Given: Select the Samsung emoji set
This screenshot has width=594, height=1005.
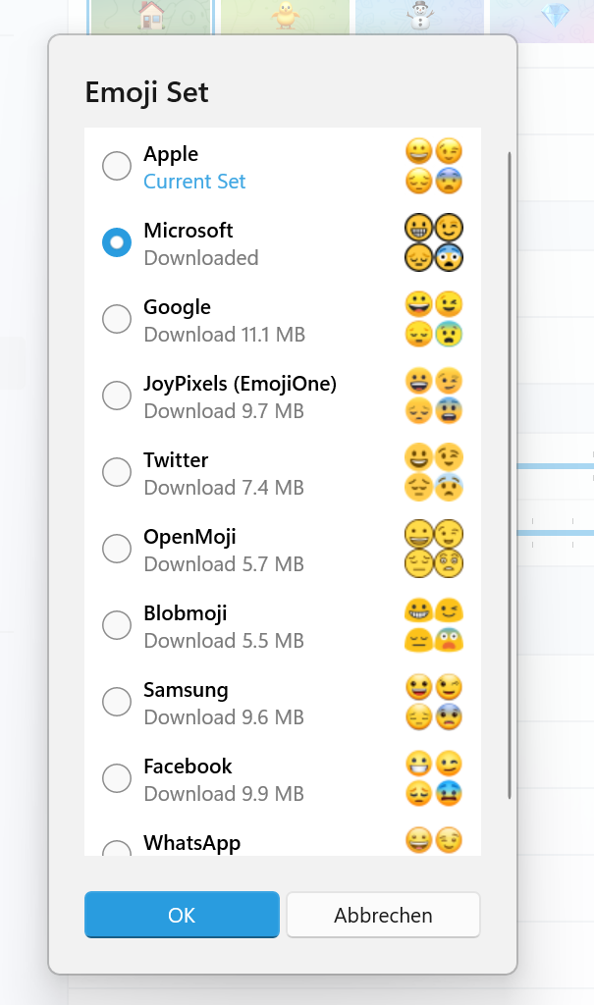Looking at the screenshot, I should click(117, 701).
